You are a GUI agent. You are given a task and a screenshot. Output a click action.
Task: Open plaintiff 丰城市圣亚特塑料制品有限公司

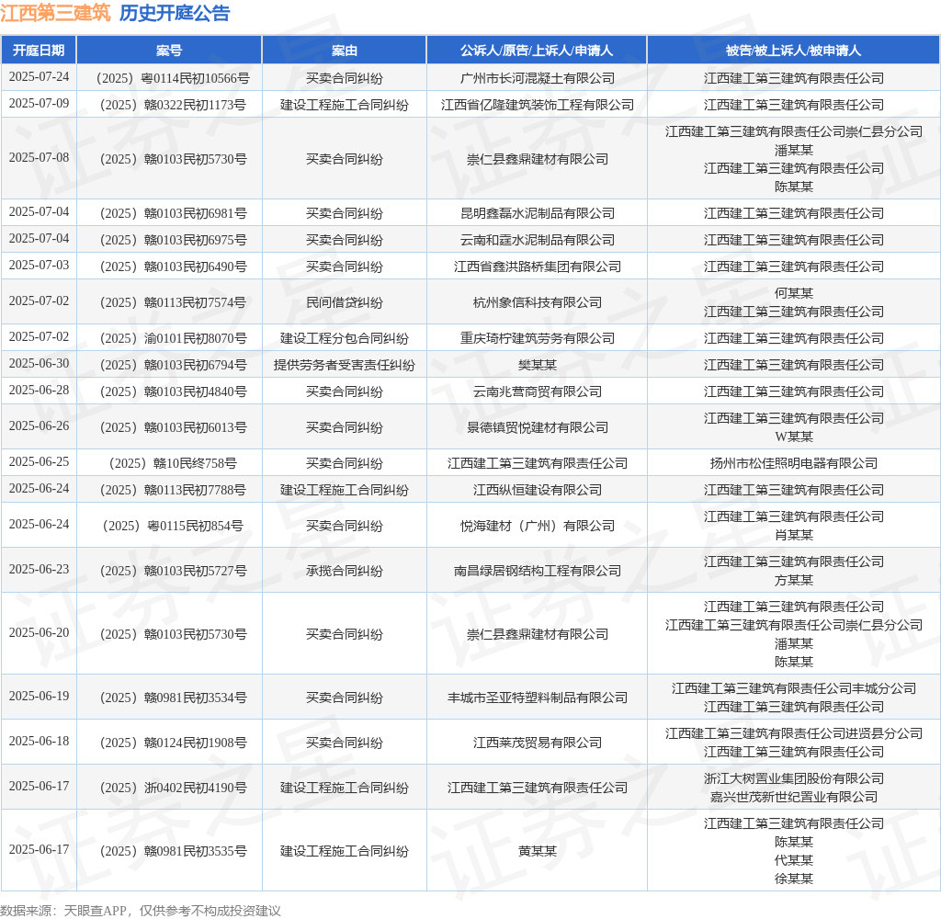pyautogui.click(x=537, y=698)
